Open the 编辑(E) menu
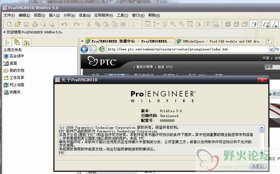This screenshot has height=174, width=280. click(24, 15)
